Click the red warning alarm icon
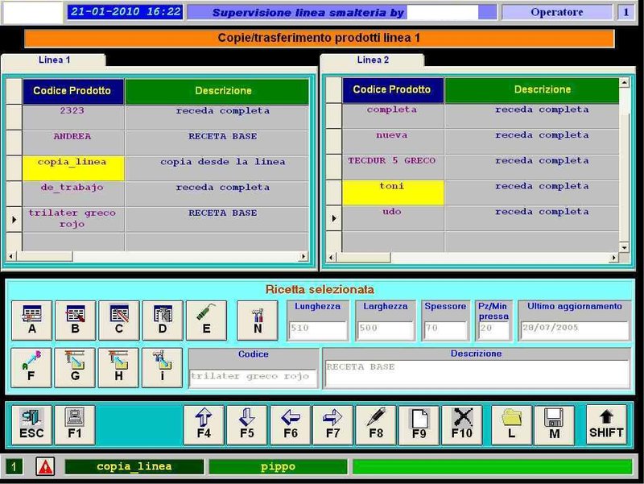Viewport: 644px width, 484px height. tap(45, 467)
